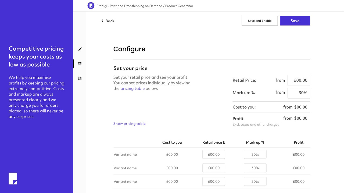Open the pricing table link in the description
The width and height of the screenshot is (344, 193).
pos(132,88)
